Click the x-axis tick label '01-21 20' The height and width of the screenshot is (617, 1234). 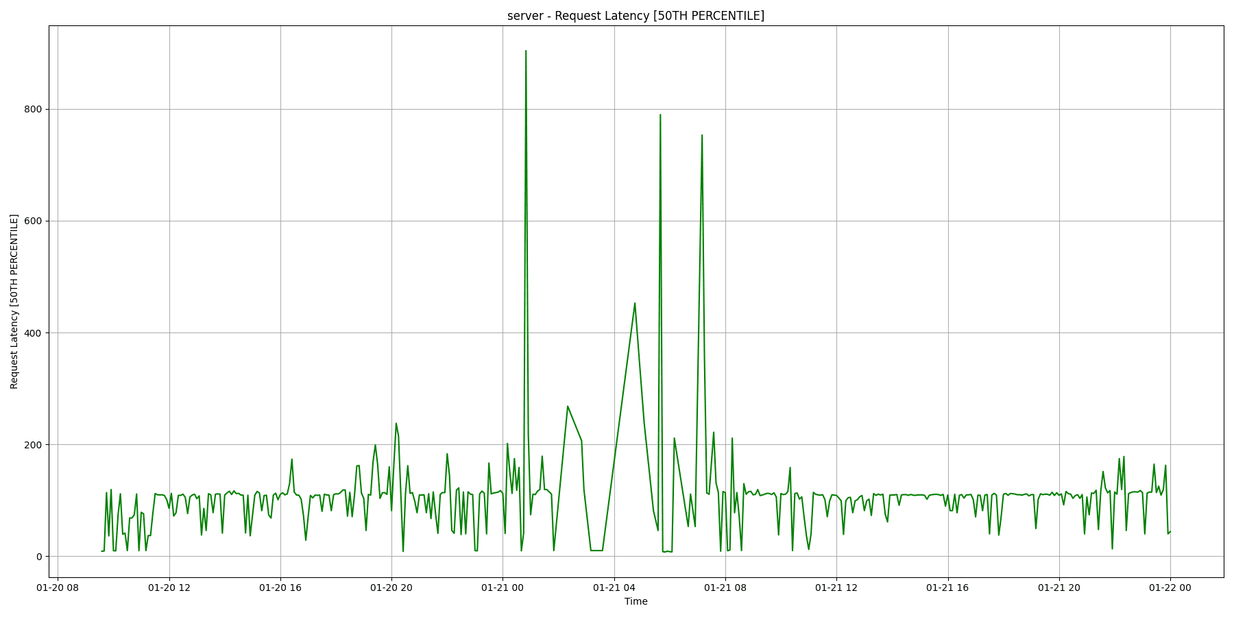click(x=1059, y=588)
